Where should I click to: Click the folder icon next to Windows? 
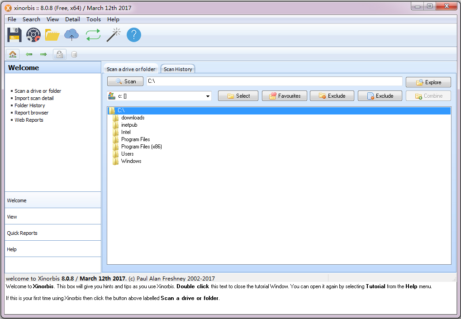(x=115, y=162)
